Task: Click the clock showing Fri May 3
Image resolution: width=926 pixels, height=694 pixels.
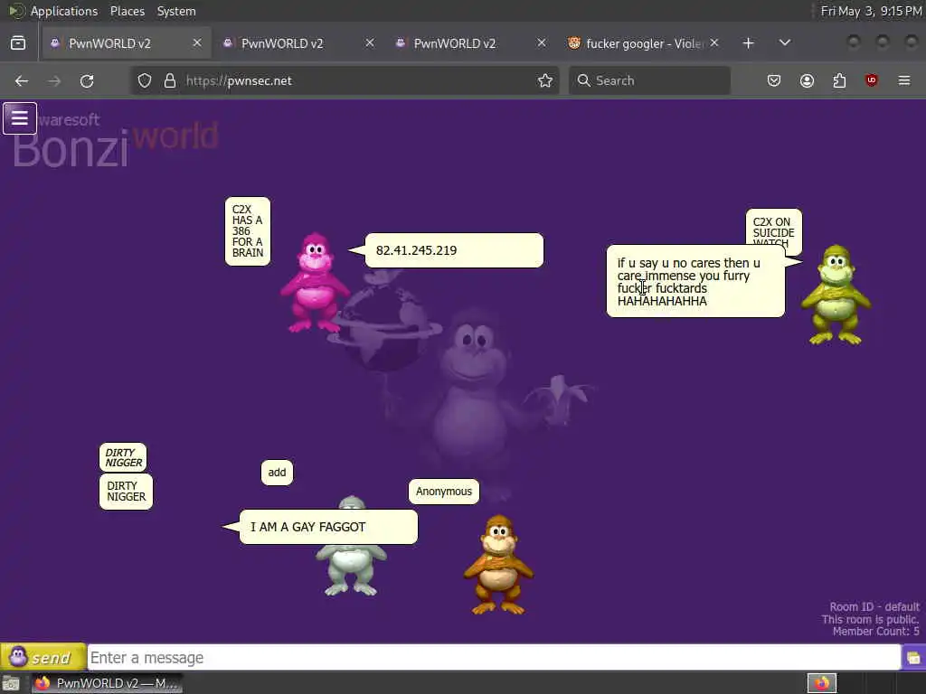Action: click(871, 11)
